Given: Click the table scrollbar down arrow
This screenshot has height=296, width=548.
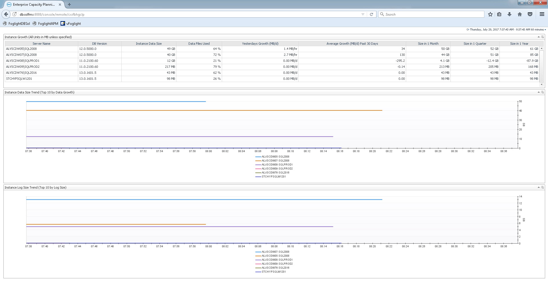Looking at the screenshot, I should (541, 84).
